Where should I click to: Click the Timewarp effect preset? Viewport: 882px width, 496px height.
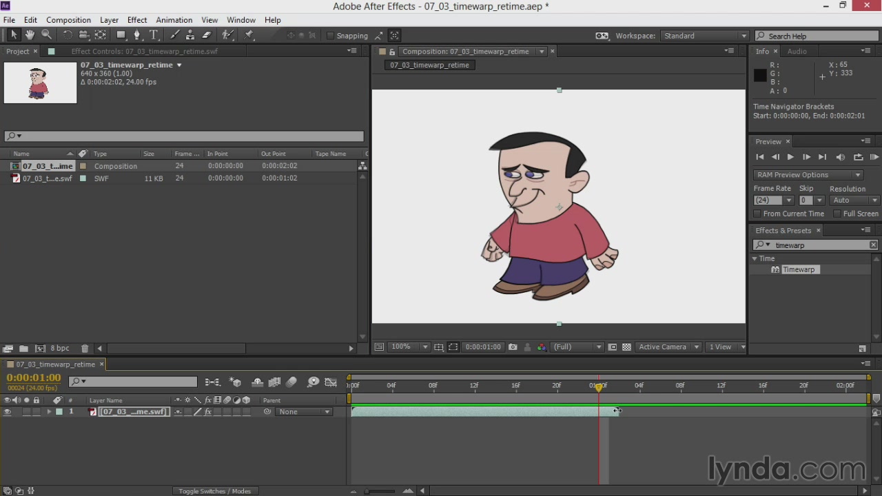pos(799,270)
